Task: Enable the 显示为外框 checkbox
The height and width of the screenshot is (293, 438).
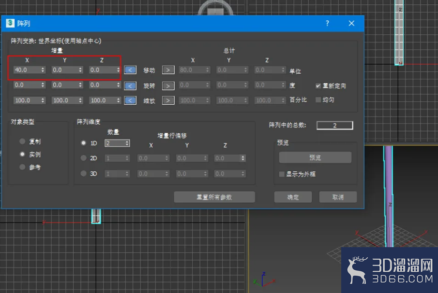Action: tap(282, 174)
